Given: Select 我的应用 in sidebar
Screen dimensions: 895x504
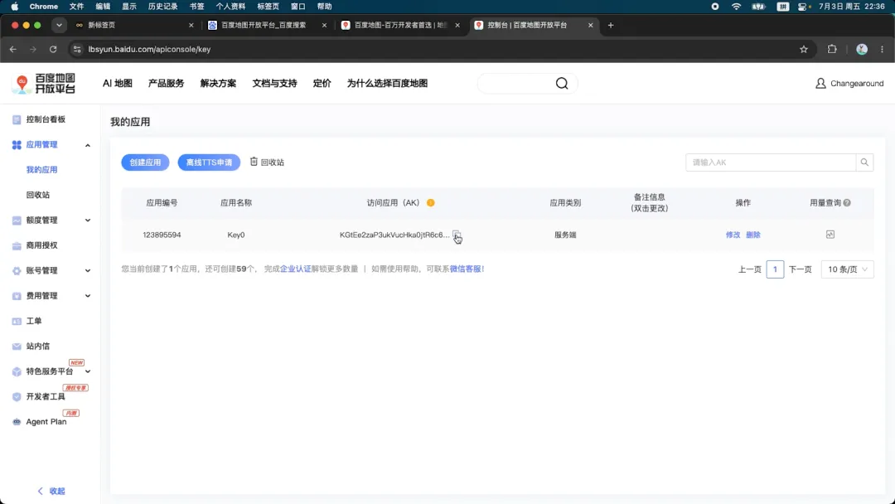Looking at the screenshot, I should [41, 170].
